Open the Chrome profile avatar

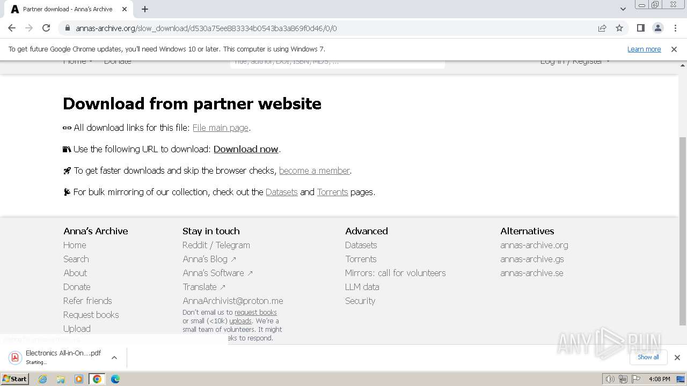658,28
